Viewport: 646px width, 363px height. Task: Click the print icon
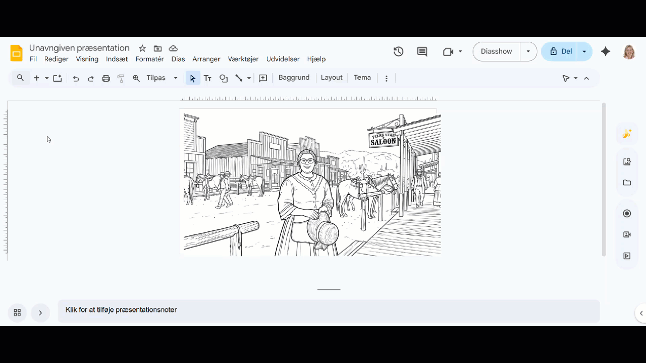pos(106,78)
